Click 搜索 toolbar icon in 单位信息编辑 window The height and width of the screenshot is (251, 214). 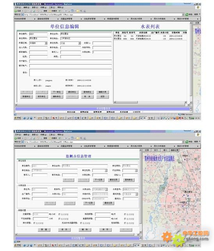(x=44, y=11)
